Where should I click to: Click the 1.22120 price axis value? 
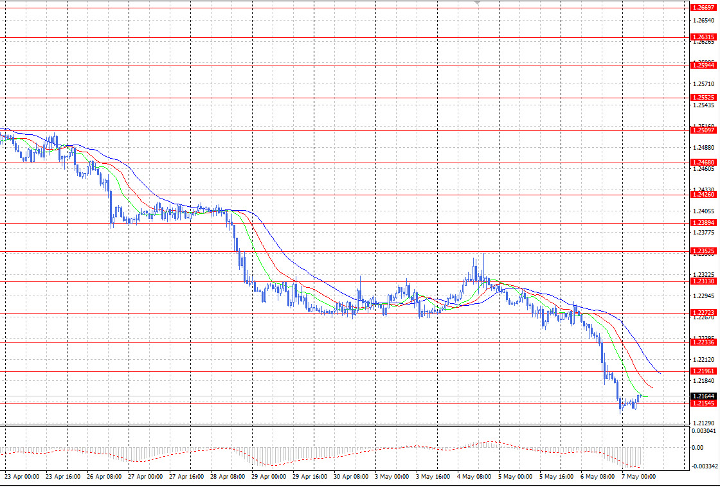(703, 360)
